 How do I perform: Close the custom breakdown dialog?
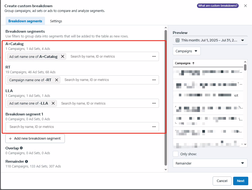(245, 6)
